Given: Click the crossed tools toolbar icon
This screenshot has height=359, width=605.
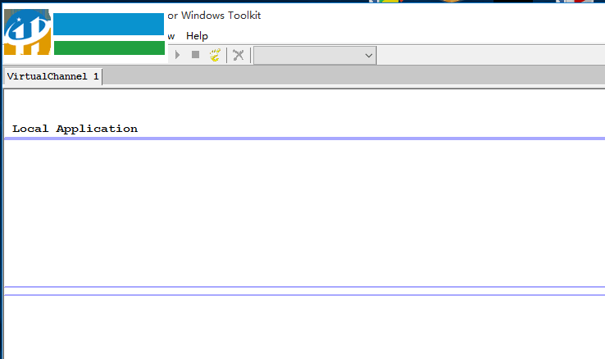Looking at the screenshot, I should point(239,55).
